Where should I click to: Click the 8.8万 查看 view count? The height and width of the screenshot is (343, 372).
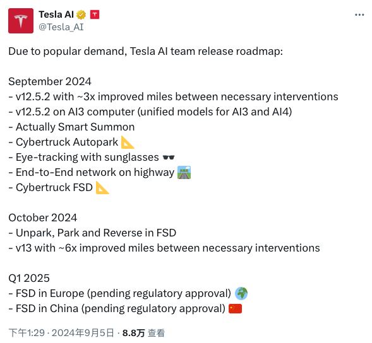point(143,333)
